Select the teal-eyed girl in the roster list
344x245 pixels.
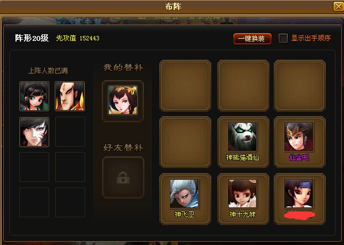tap(34, 96)
